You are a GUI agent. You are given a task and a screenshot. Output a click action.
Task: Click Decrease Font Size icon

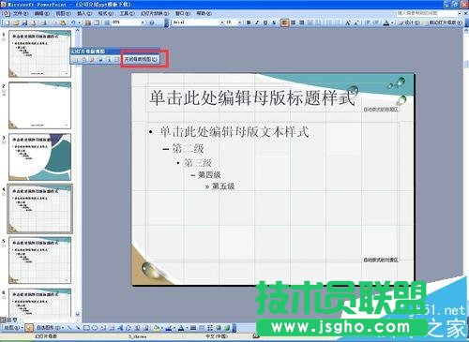[356, 22]
